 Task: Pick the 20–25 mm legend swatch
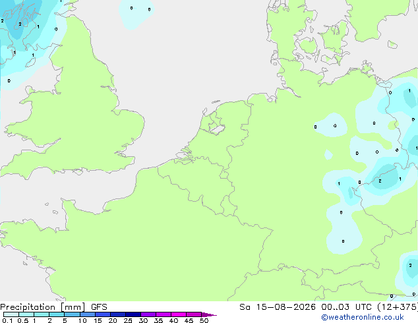click(x=118, y=314)
